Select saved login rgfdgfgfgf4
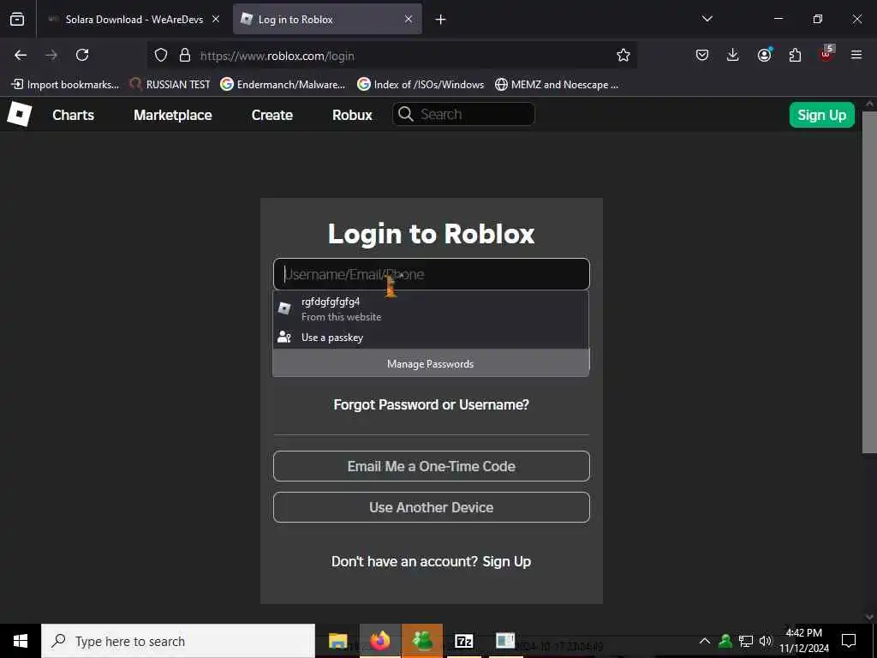The width and height of the screenshot is (877, 658). pyautogui.click(x=431, y=308)
